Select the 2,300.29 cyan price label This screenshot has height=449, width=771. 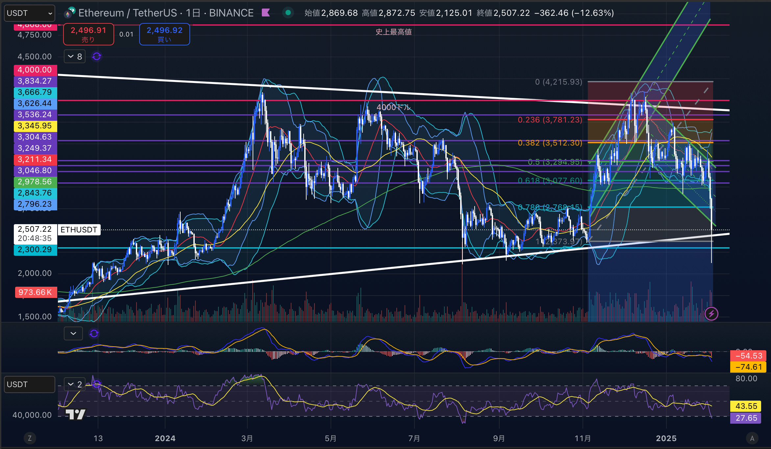35,250
